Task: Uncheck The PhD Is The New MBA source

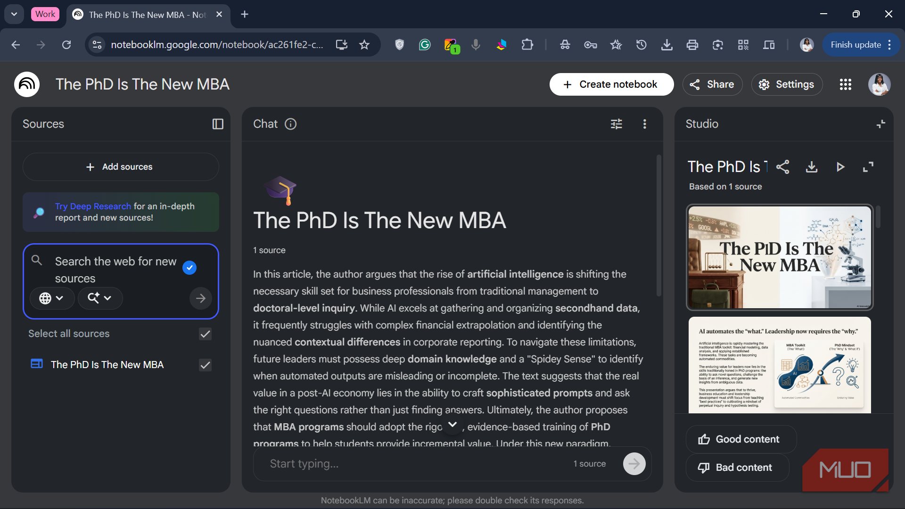Action: [x=205, y=365]
